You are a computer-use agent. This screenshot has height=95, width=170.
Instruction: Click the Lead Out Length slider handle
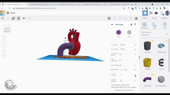121,81
